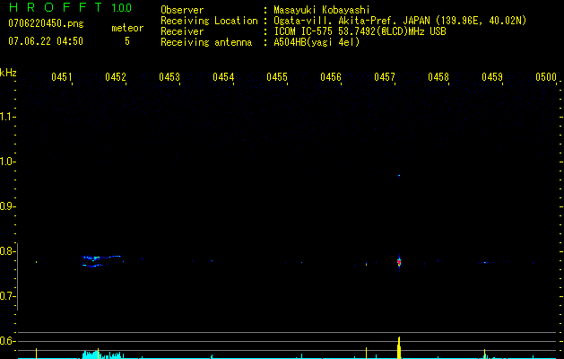Click the 0.6 kHz frequency label
Image resolution: width=564 pixels, height=359 pixels.
click(x=6, y=341)
